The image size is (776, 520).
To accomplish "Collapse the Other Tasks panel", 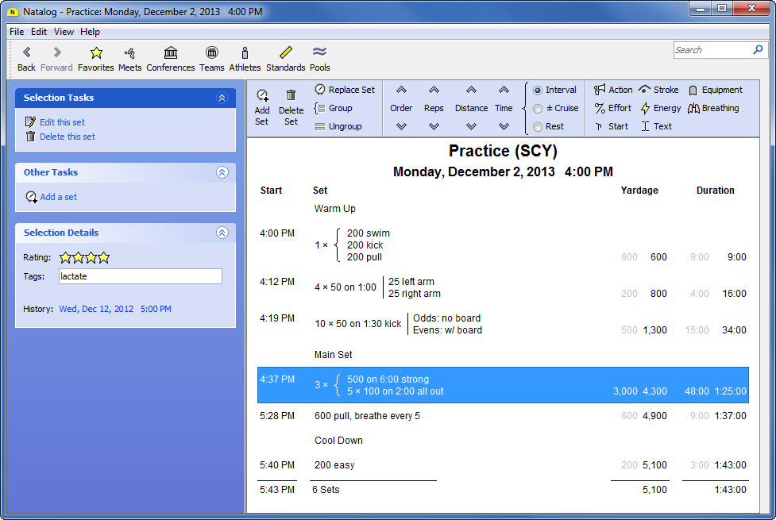I will pyautogui.click(x=222, y=172).
